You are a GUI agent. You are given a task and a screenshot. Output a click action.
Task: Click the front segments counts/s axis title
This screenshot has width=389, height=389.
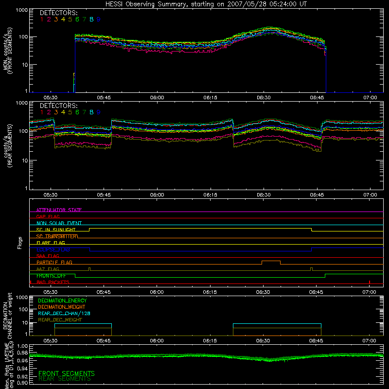click(8, 51)
